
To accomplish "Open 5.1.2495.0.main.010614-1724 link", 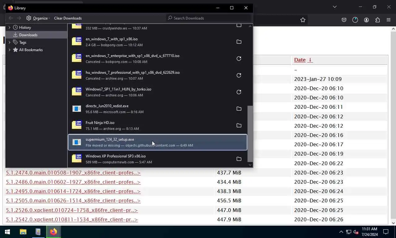I will coord(73,191).
